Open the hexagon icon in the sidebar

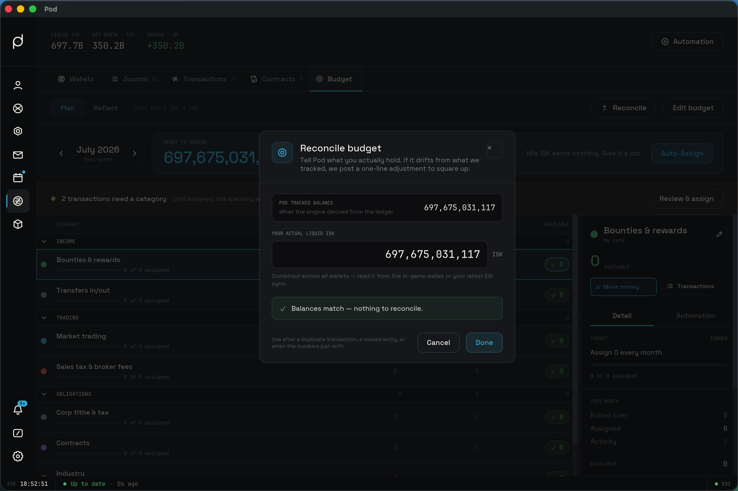click(18, 131)
